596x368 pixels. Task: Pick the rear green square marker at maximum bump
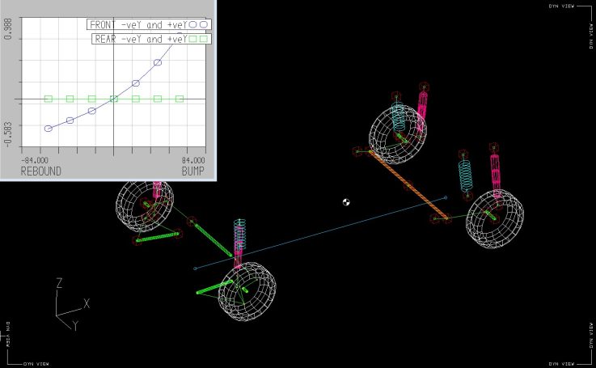tap(180, 99)
